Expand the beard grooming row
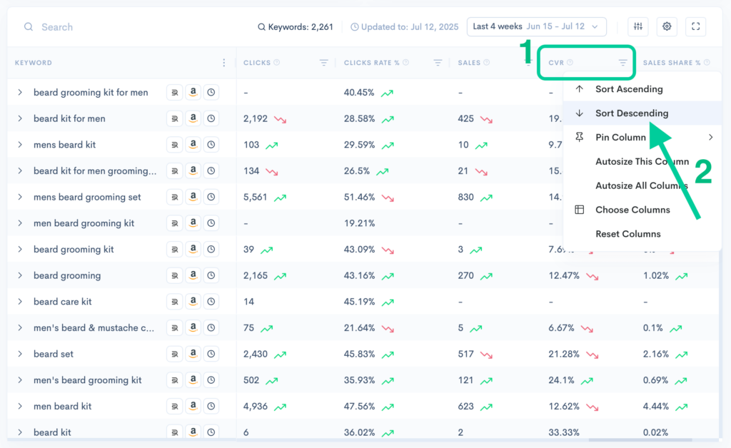The image size is (731, 448). click(20, 275)
